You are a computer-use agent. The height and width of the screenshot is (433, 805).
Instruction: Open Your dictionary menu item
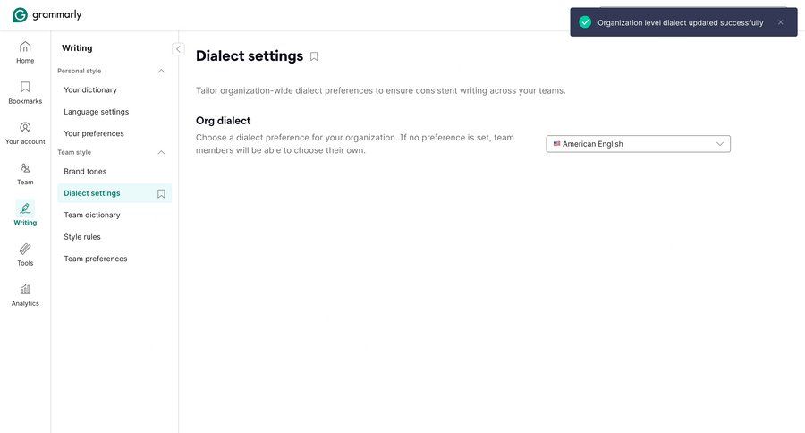pos(90,89)
